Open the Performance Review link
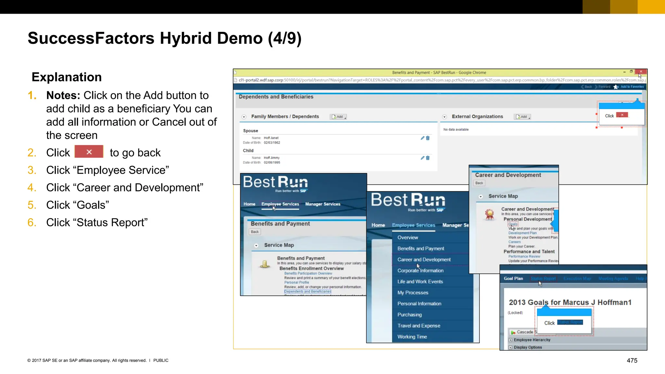665x374 pixels. point(524,256)
